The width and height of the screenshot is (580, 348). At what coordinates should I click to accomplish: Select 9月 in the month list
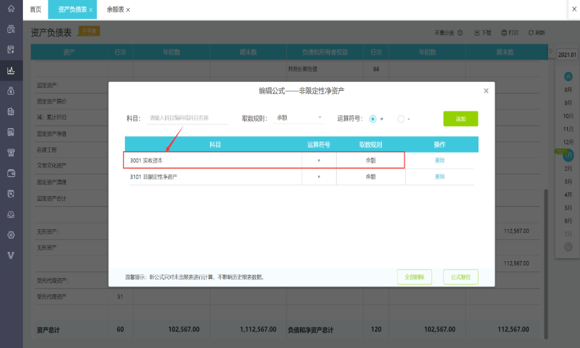coord(568,103)
